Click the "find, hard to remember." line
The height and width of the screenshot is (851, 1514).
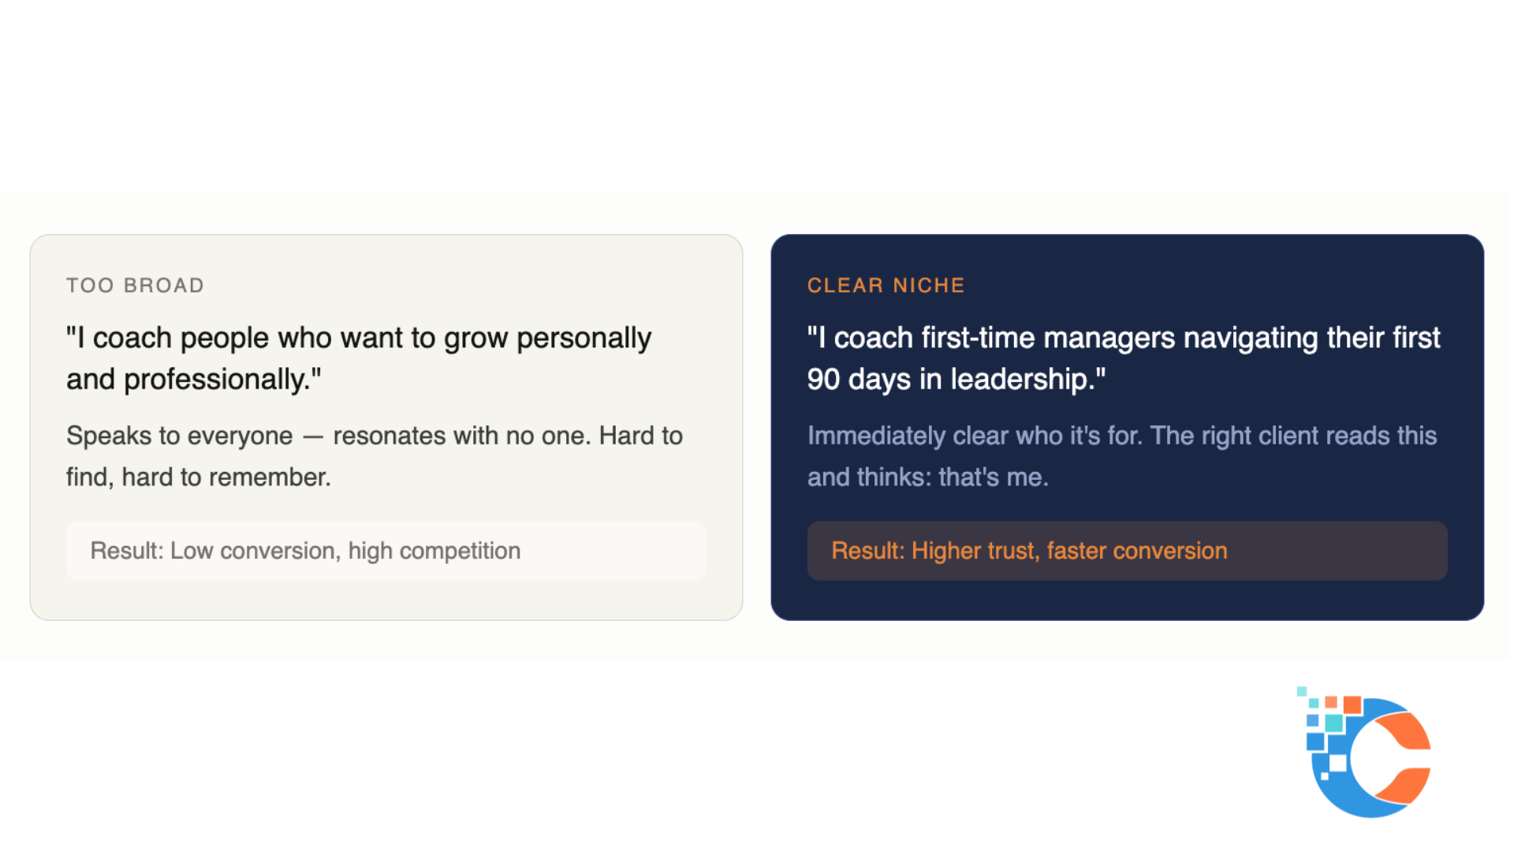click(x=199, y=478)
